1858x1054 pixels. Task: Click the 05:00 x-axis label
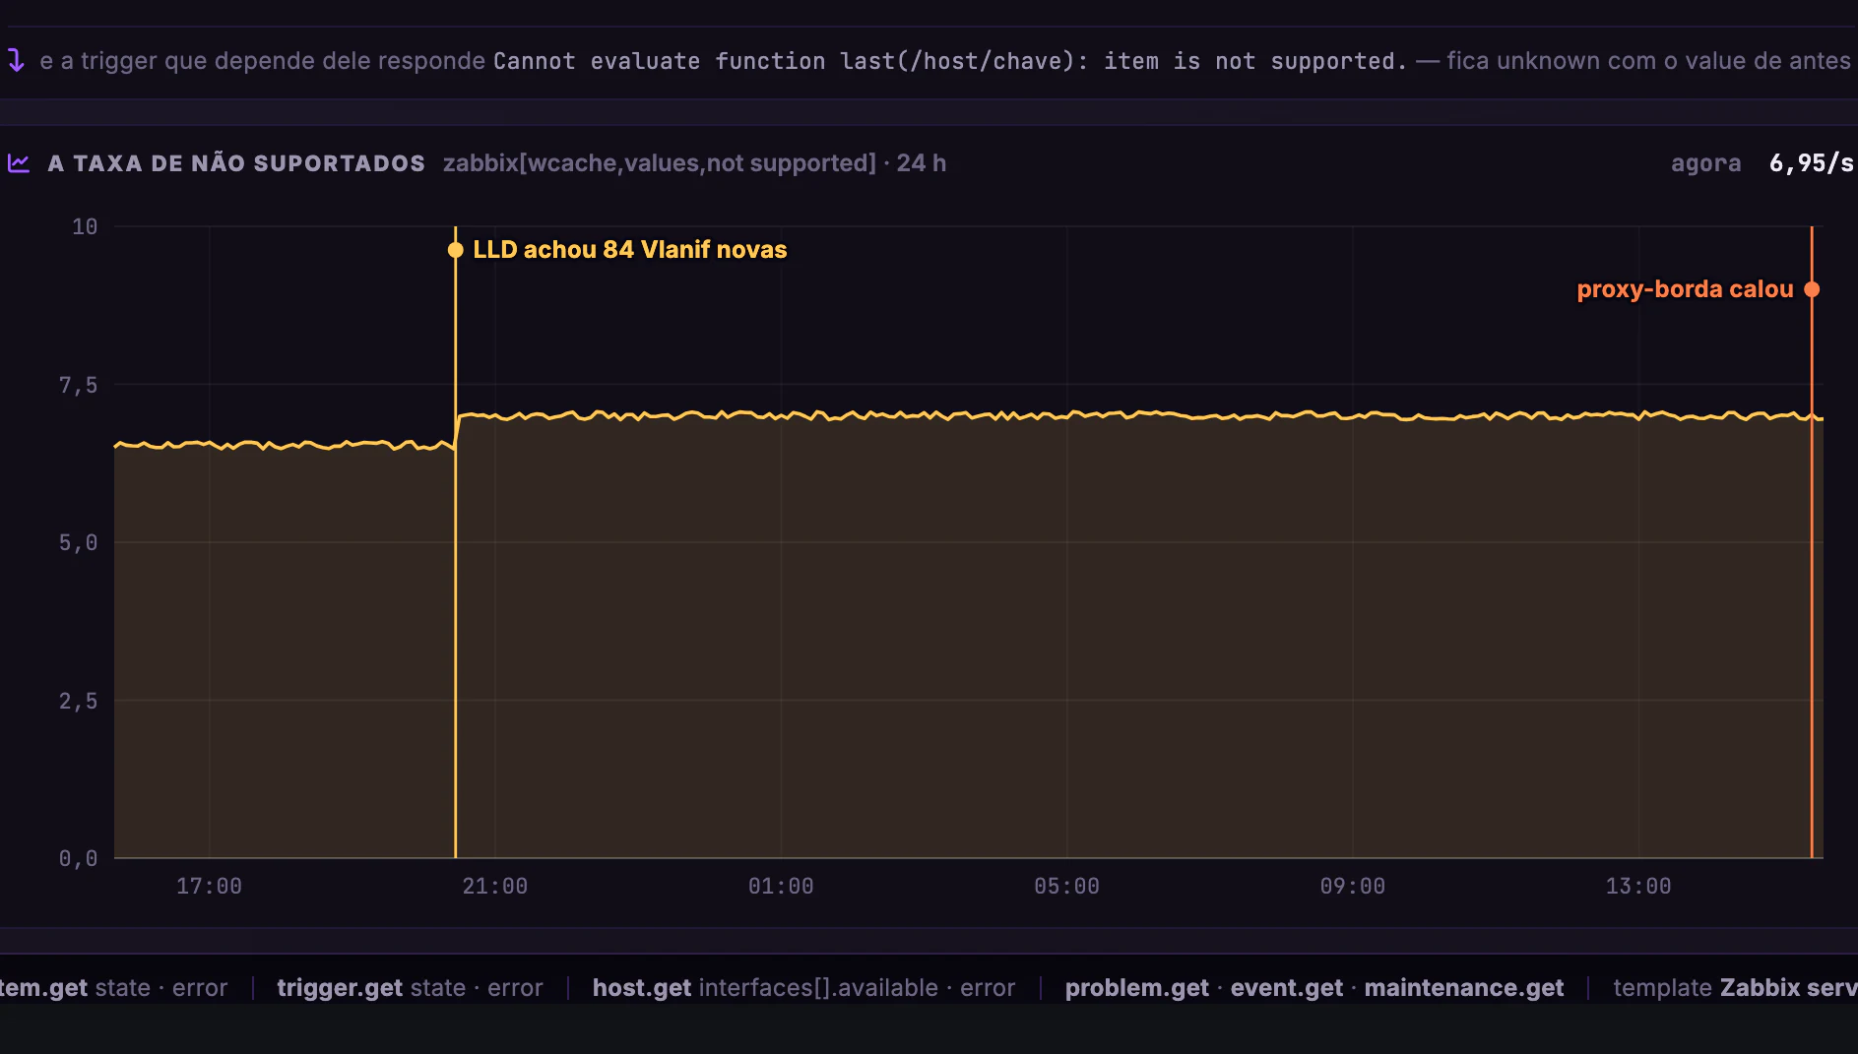[x=1066, y=887]
